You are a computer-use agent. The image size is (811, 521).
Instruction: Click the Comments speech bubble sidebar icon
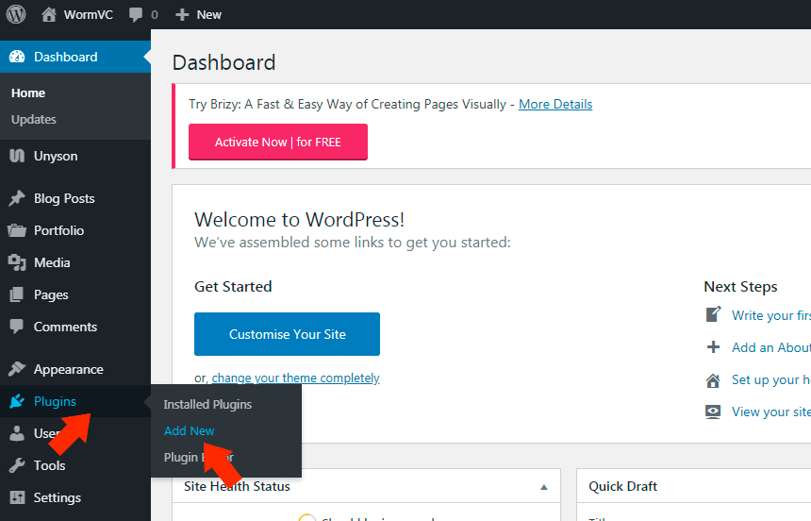[17, 327]
